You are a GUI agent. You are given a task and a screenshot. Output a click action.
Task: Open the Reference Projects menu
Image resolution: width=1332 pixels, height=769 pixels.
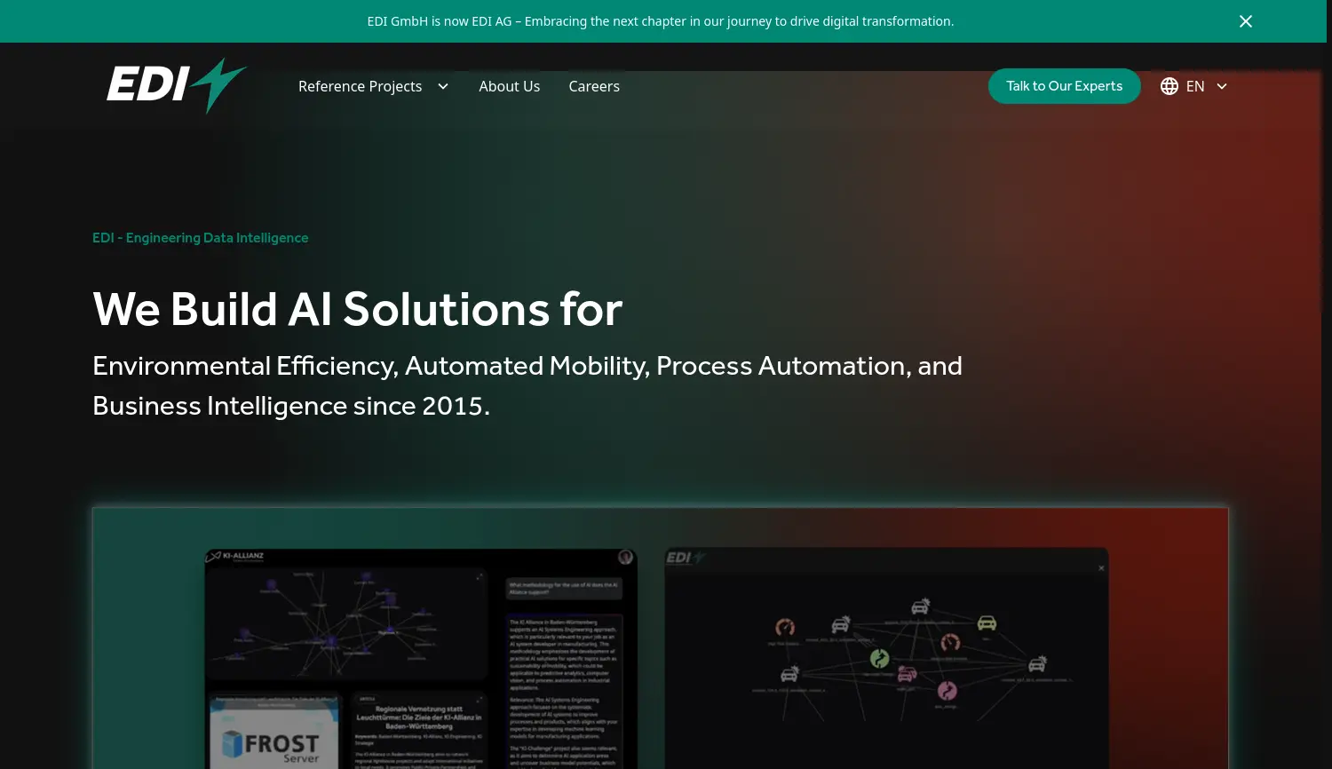point(360,86)
